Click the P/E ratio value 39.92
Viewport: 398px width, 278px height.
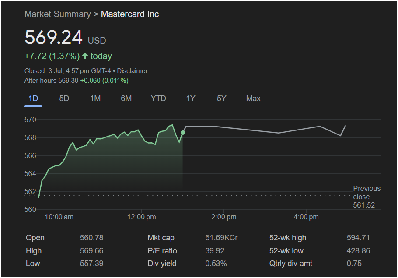click(215, 251)
